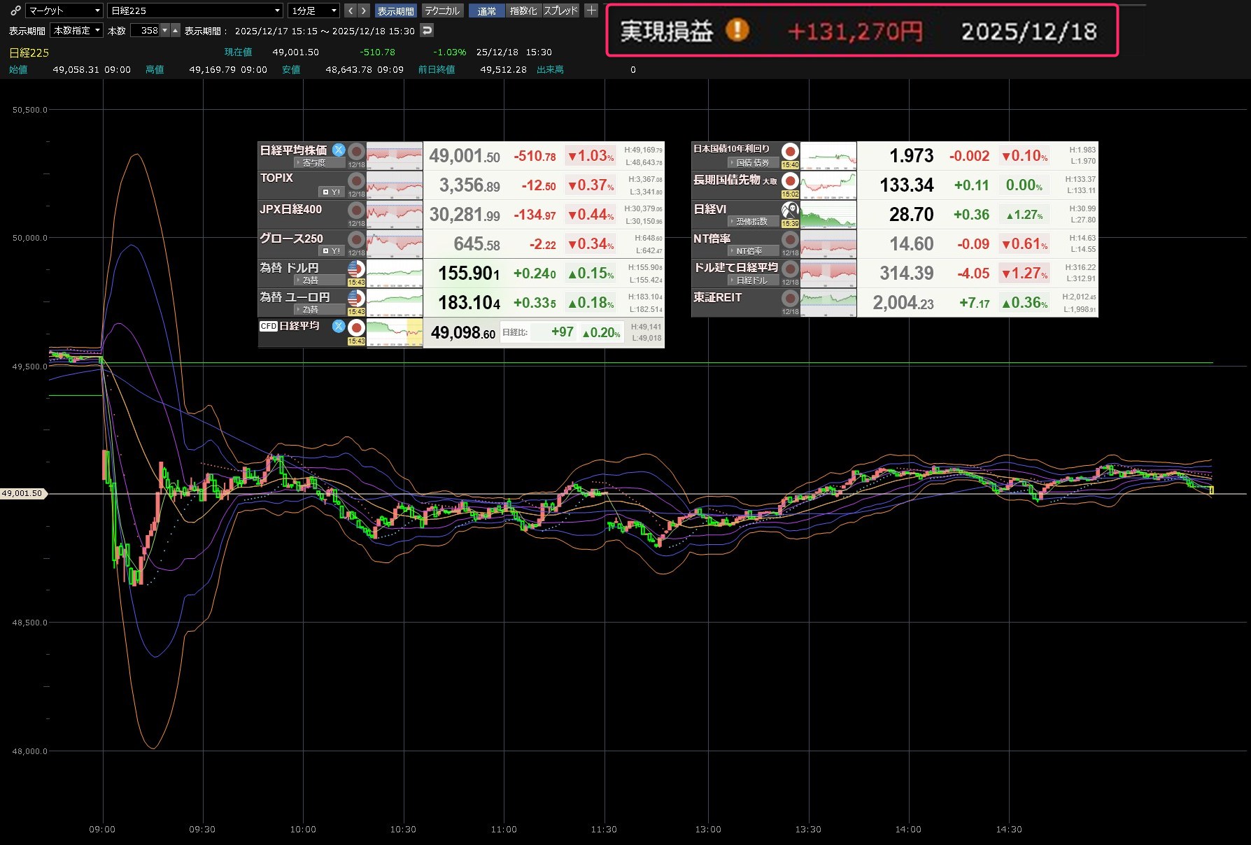The width and height of the screenshot is (1251, 845).
Task: Open the マーケット category dropdown
Action: [x=64, y=10]
